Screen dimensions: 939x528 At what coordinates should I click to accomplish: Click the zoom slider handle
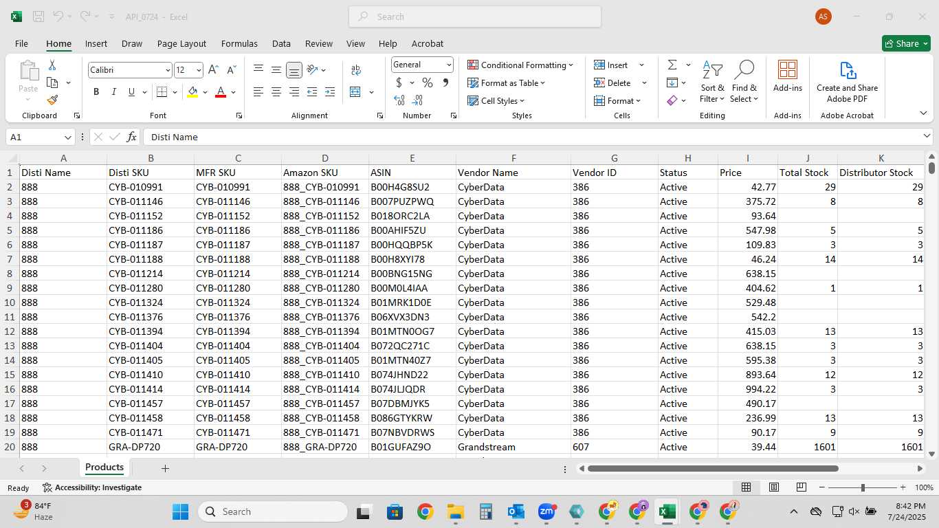tap(863, 487)
